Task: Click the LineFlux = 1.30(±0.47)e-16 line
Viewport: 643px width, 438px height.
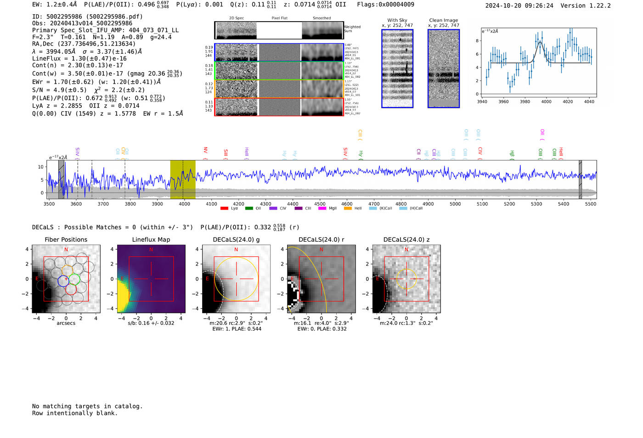Action: click(x=79, y=58)
